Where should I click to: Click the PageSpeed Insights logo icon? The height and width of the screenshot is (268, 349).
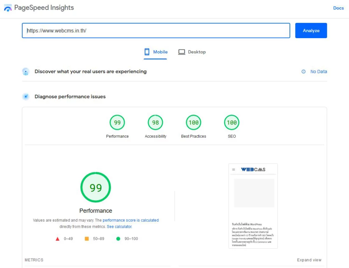point(8,8)
